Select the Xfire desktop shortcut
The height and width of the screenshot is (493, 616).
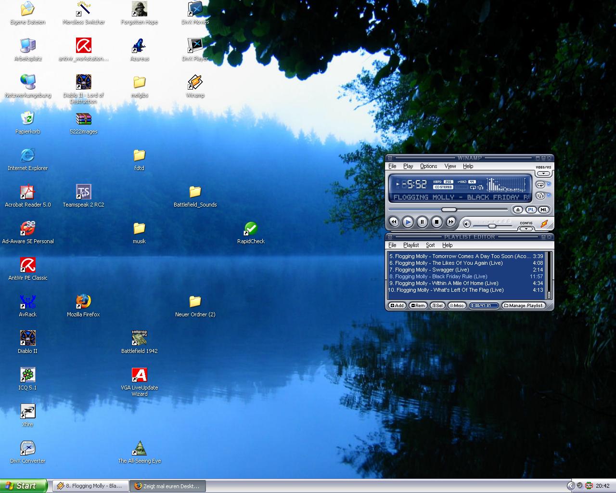28,415
